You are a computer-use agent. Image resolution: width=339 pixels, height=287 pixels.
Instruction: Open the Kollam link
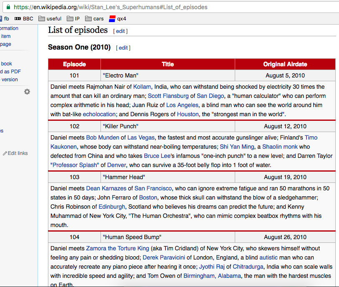(x=142, y=87)
